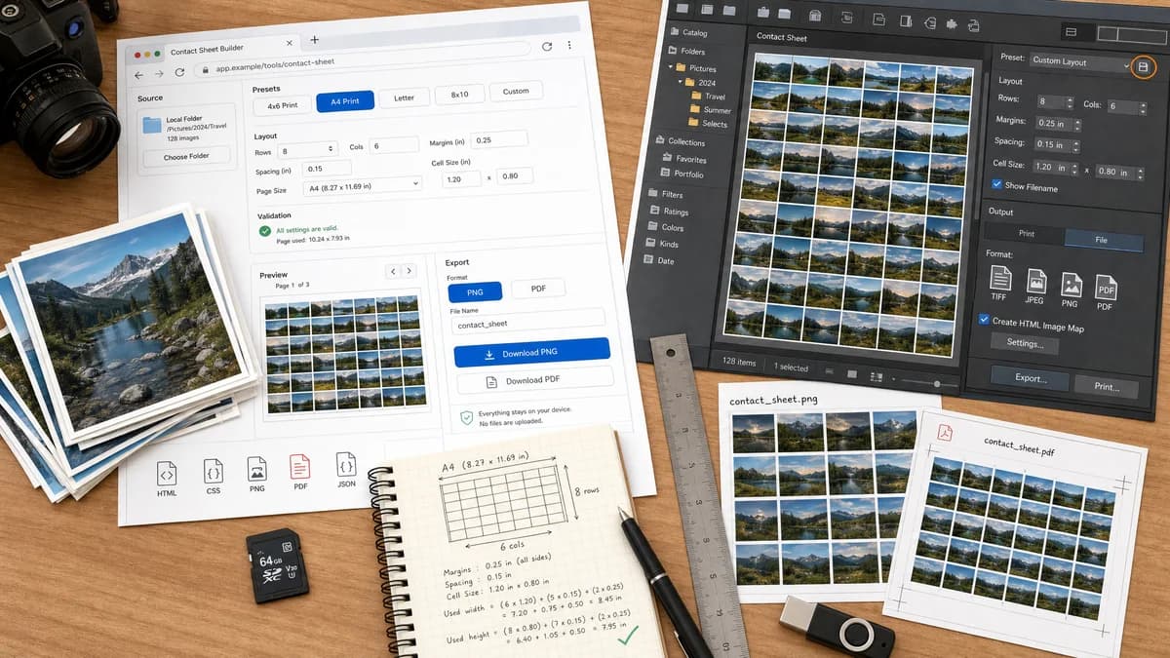Image resolution: width=1170 pixels, height=658 pixels.
Task: Click the Cols input field in browser Layout
Action: pyautogui.click(x=394, y=145)
